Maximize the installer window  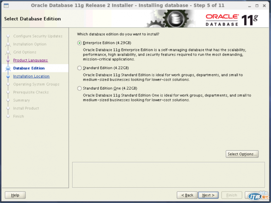(257, 6)
